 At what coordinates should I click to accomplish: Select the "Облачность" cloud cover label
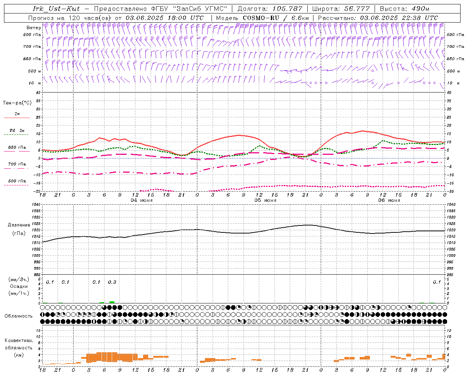[x=19, y=316]
